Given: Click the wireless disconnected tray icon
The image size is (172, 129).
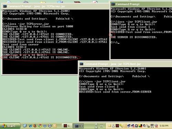Looking at the screenshot, I should click(x=156, y=126).
